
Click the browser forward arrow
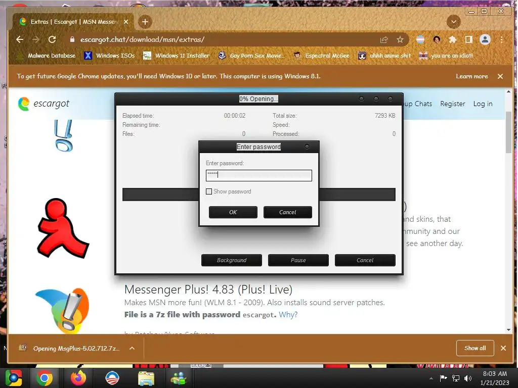[x=36, y=39]
